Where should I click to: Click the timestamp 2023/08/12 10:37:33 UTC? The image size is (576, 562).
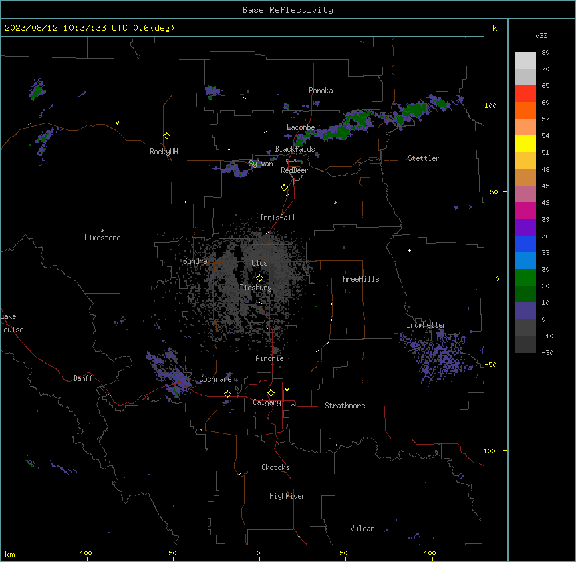66,28
